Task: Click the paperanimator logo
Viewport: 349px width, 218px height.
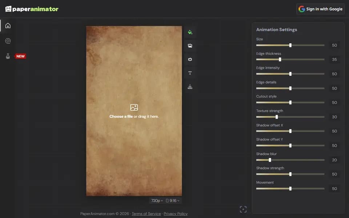Action: pyautogui.click(x=32, y=9)
